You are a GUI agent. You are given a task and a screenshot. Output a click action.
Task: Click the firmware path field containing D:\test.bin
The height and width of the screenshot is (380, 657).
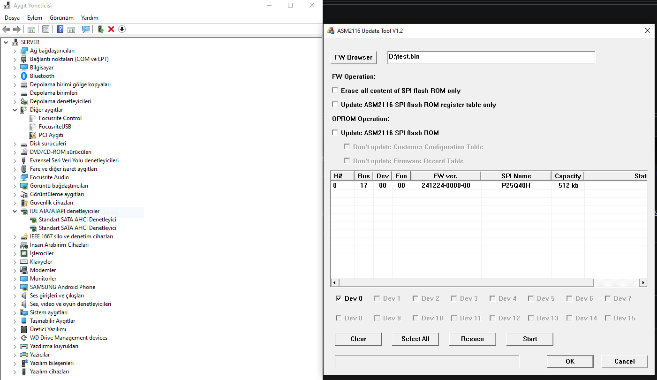pos(491,57)
